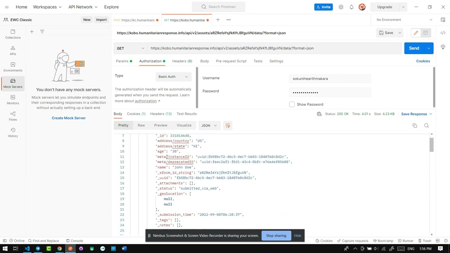Click the Import button
This screenshot has width=450, height=253.
coord(101,20)
